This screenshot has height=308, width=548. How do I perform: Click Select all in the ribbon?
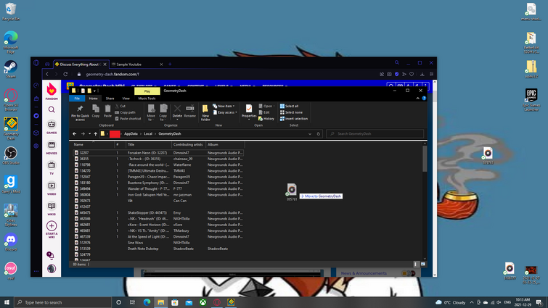289,106
